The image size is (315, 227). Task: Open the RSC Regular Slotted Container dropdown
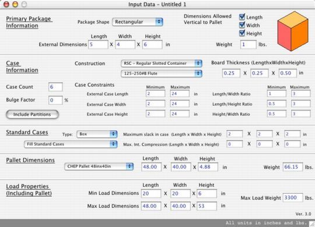pos(162,63)
